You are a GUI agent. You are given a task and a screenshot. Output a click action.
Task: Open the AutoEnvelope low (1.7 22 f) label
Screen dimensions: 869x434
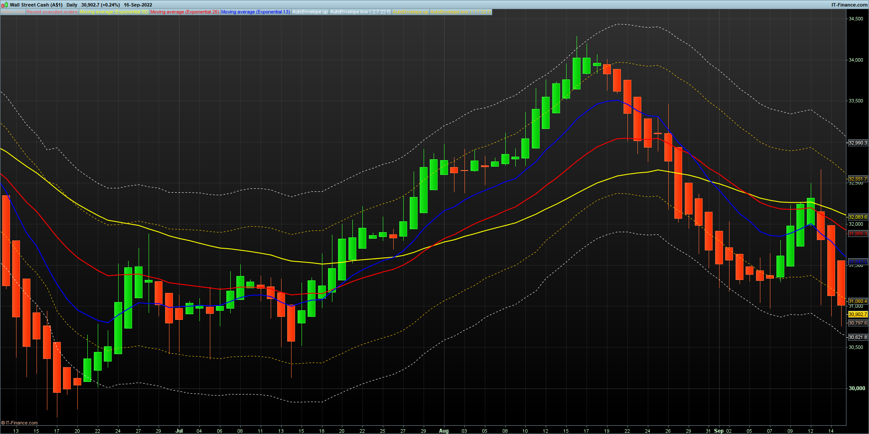(x=461, y=12)
